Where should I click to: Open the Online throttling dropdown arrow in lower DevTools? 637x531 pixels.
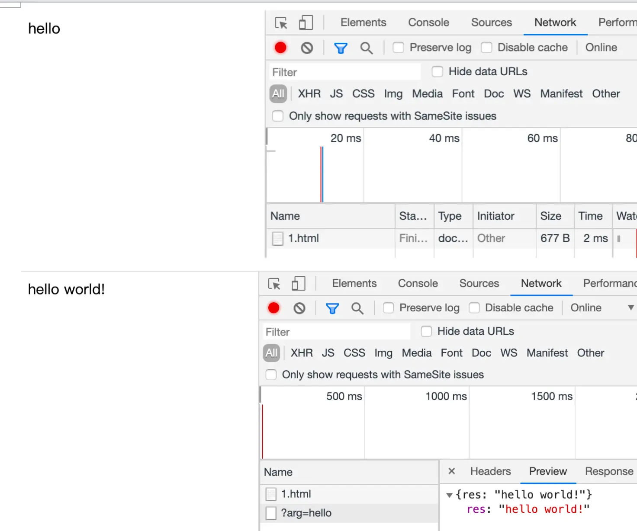click(631, 308)
